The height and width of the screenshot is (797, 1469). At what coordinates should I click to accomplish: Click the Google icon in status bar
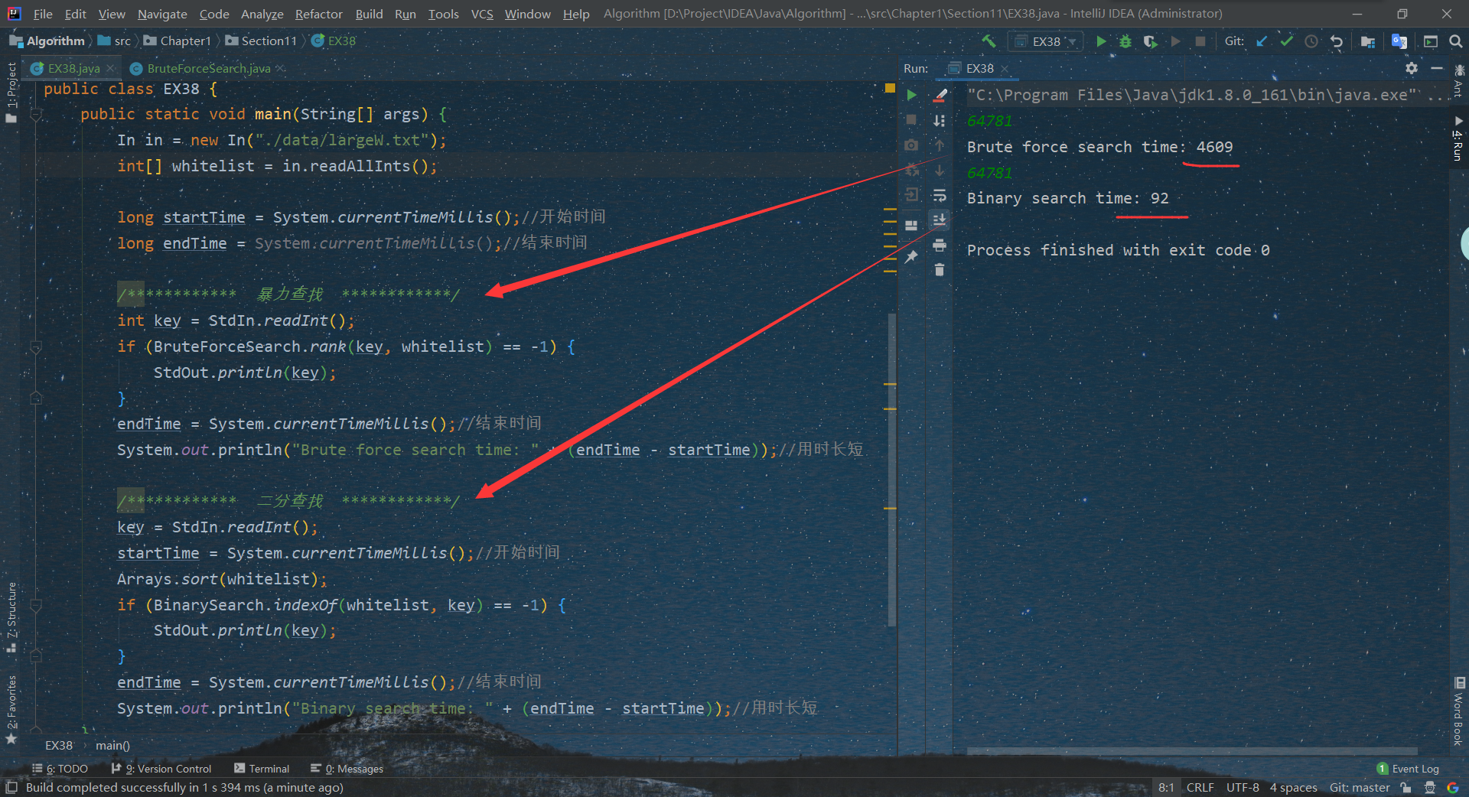[x=1453, y=788]
